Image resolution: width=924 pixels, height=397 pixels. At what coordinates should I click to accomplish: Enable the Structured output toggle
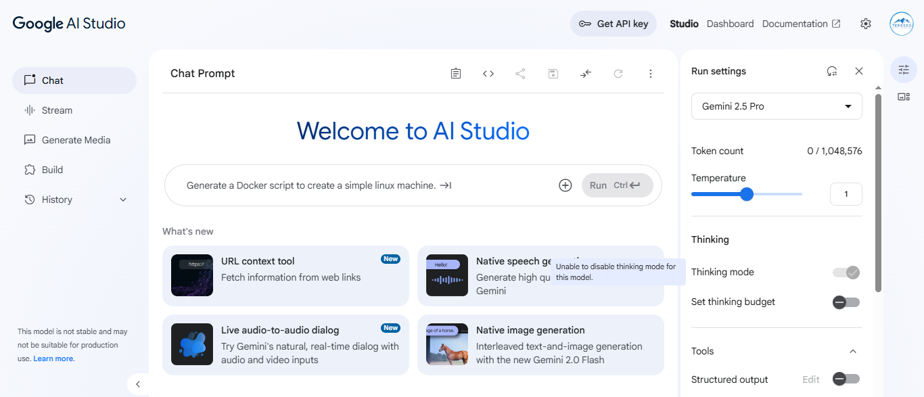(846, 379)
